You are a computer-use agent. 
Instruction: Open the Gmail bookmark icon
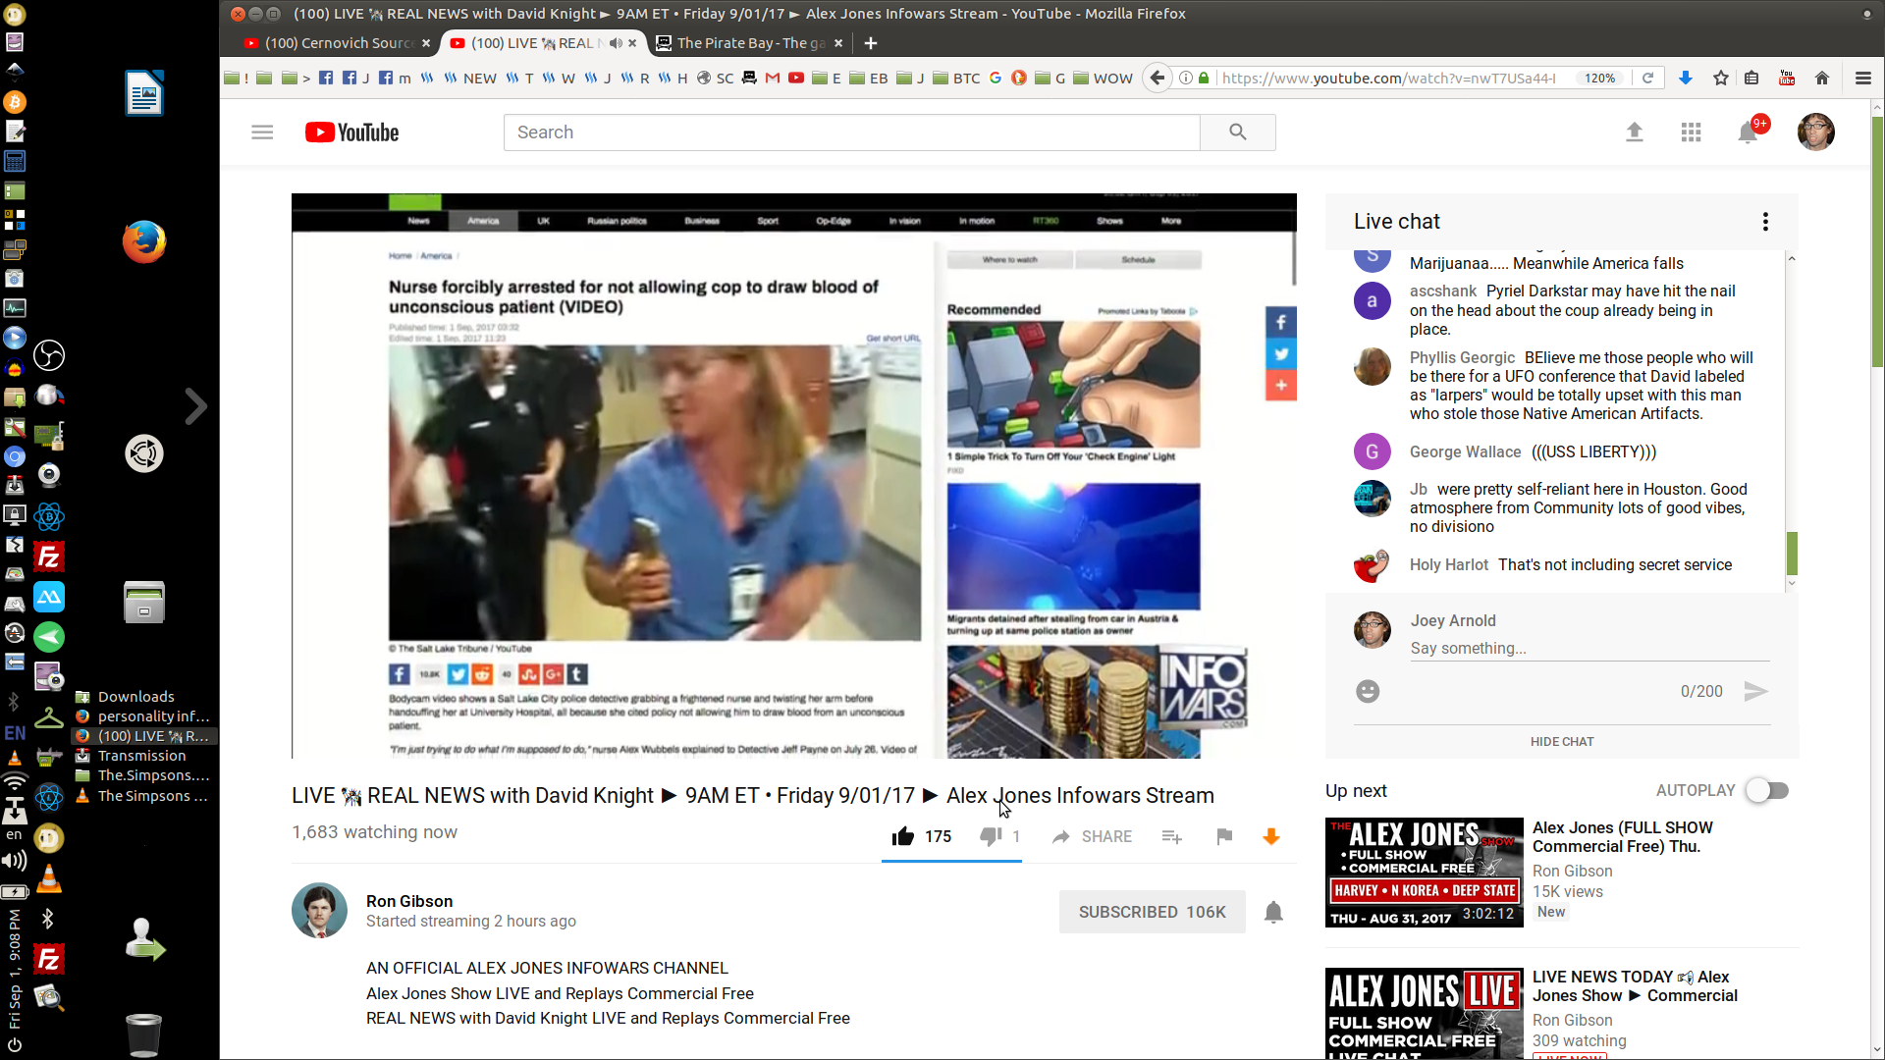pos(773,78)
